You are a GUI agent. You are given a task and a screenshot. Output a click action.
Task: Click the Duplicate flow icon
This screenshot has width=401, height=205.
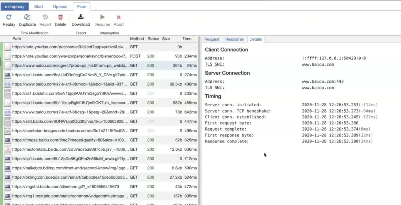click(27, 17)
